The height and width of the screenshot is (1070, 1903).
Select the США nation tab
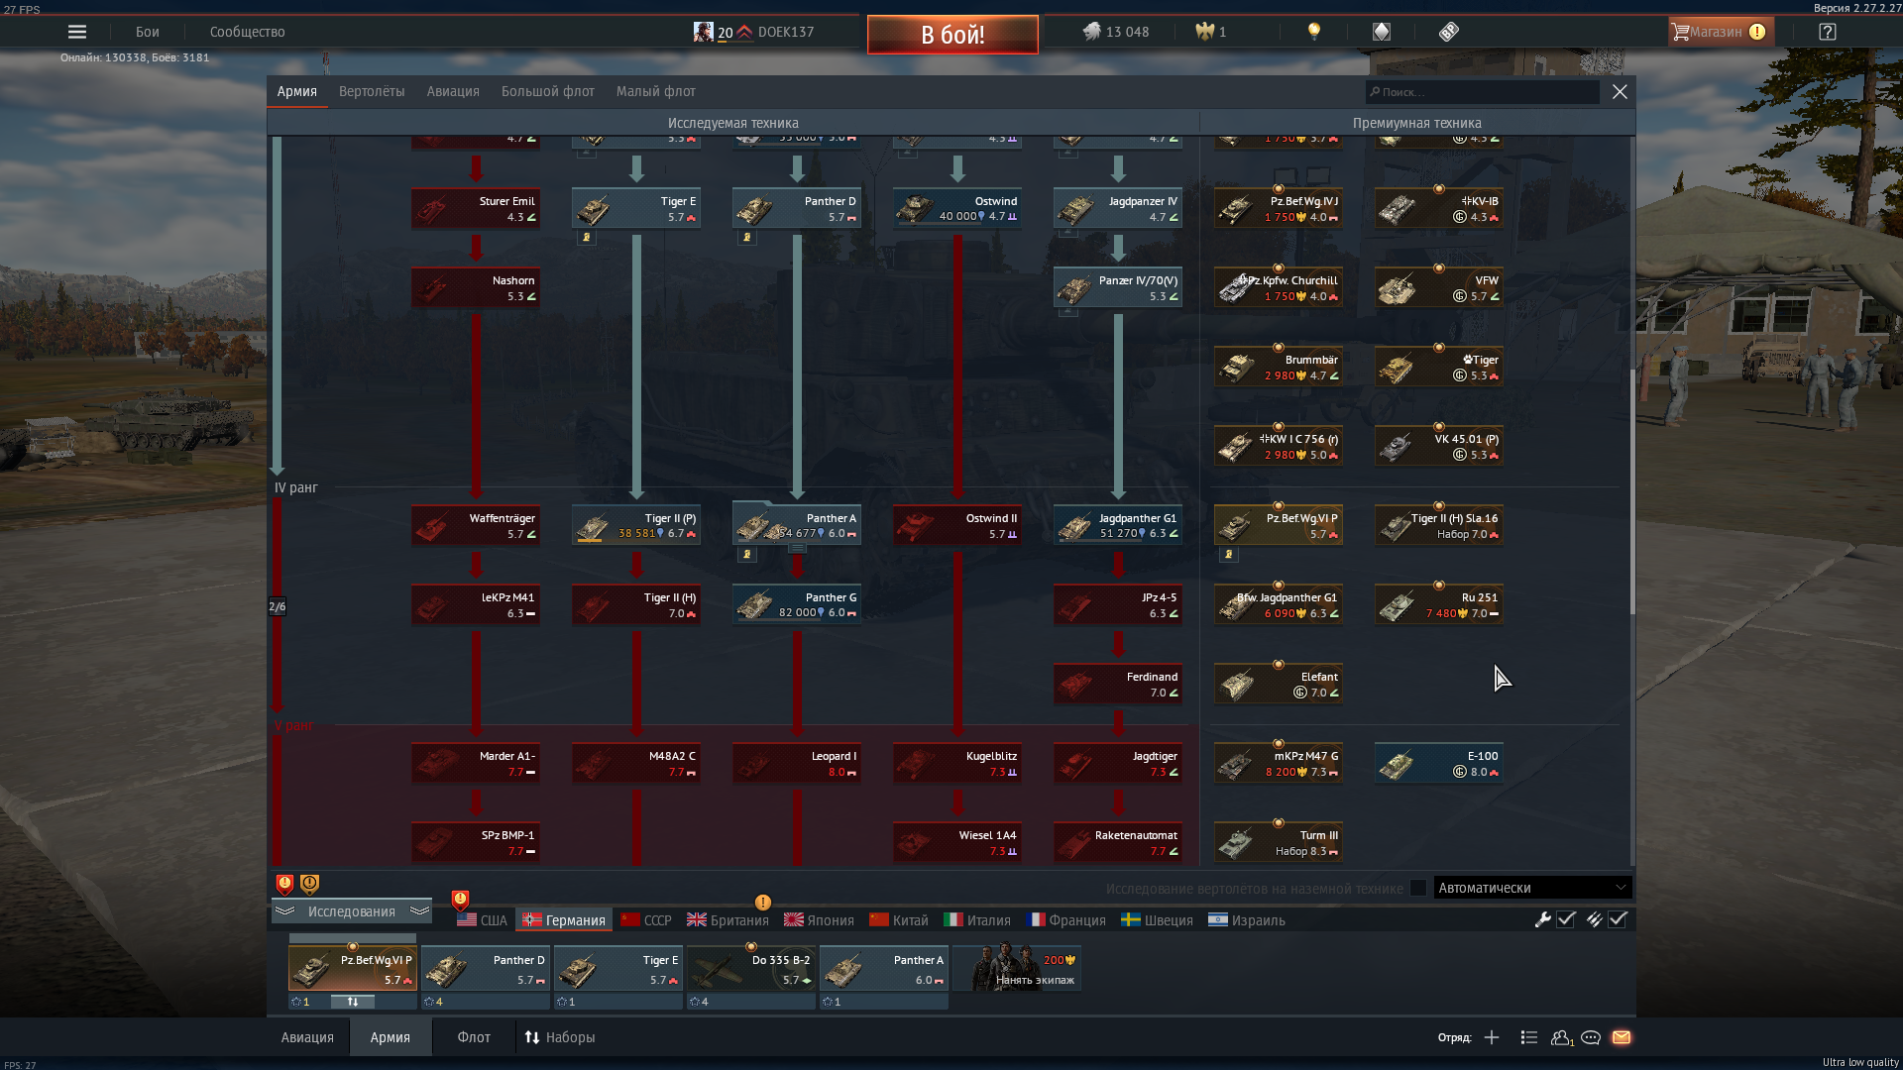(x=482, y=920)
